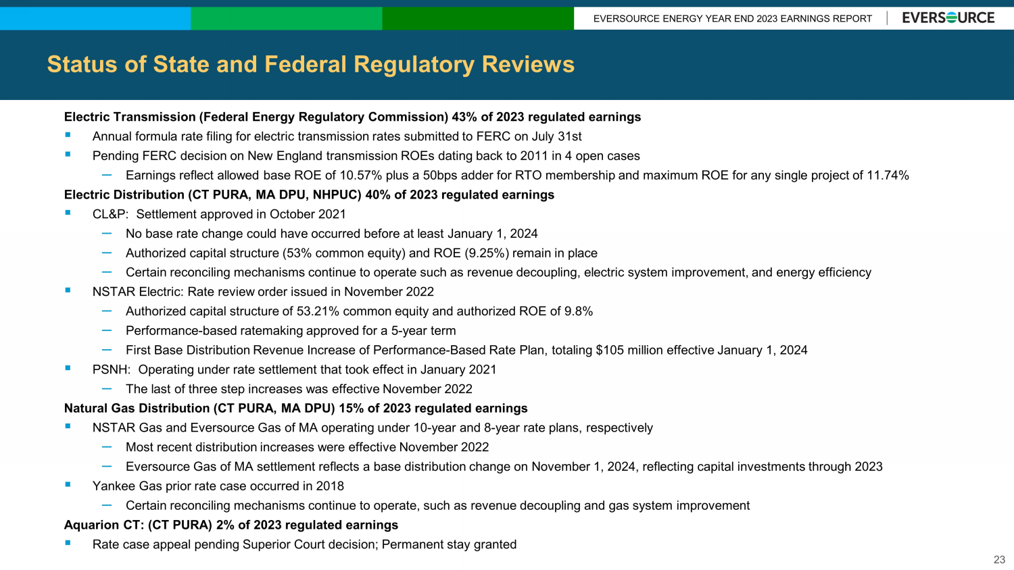Select the bright green header color bar

click(286, 18)
